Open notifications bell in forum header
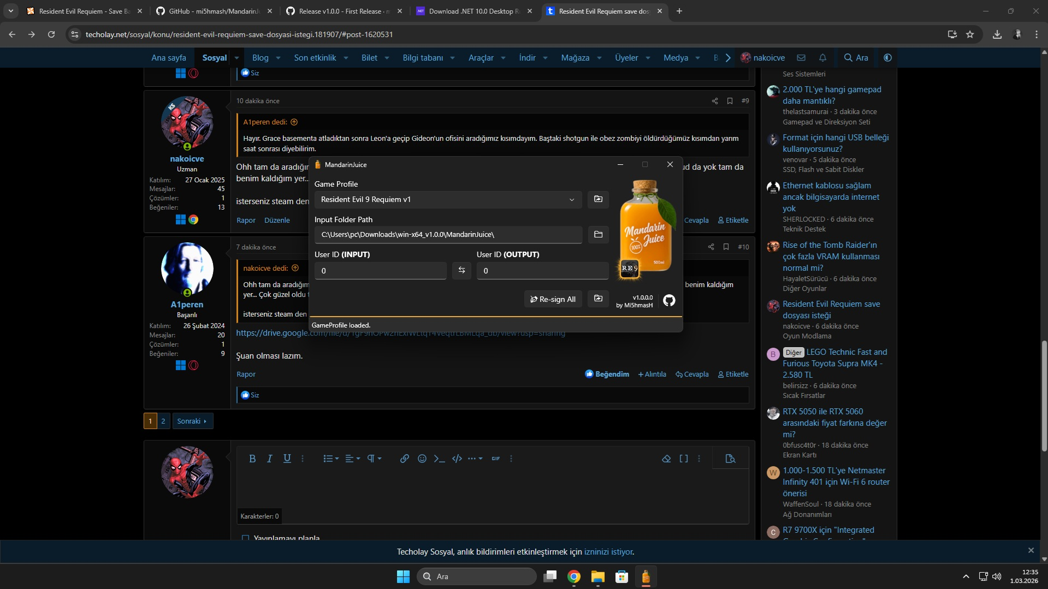This screenshot has height=589, width=1048. tap(822, 58)
